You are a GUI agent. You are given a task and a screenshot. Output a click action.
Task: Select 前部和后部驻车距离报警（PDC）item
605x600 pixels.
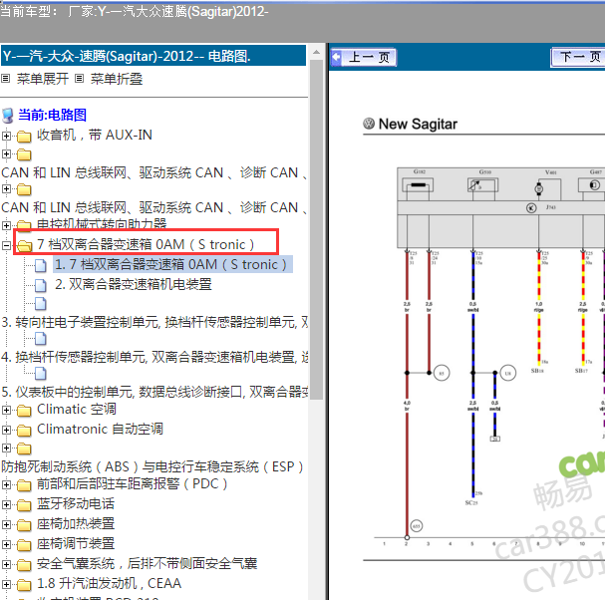coord(132,483)
